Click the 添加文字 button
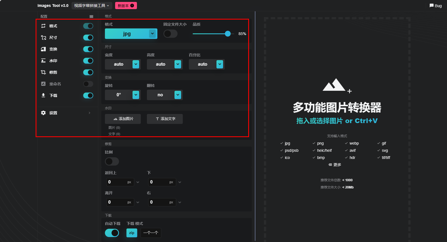Viewport: 447px width, 242px height. 165,119
